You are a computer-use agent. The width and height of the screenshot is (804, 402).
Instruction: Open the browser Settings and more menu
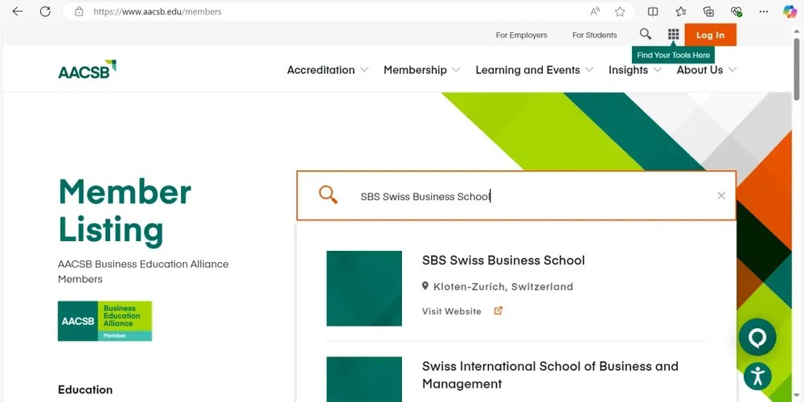(764, 11)
